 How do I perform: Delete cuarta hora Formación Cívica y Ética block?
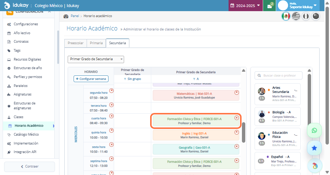tap(237, 118)
